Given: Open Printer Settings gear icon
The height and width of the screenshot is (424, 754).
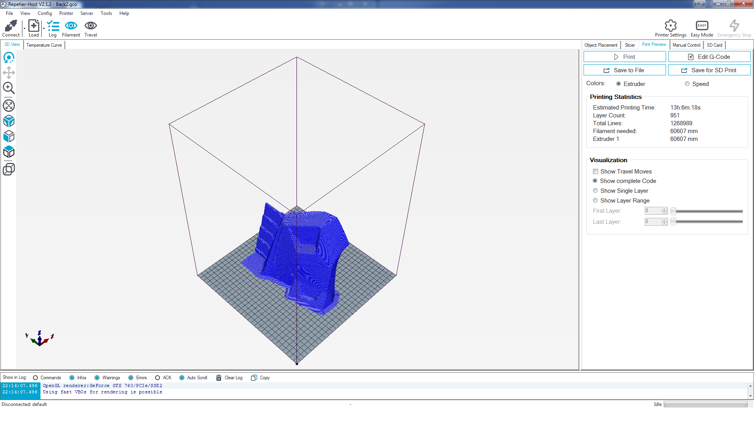Looking at the screenshot, I should [x=670, y=26].
